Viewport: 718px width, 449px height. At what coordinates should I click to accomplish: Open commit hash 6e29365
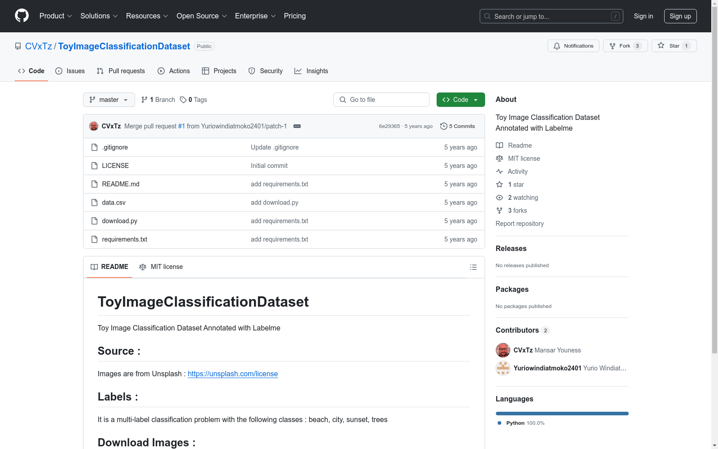click(390, 126)
